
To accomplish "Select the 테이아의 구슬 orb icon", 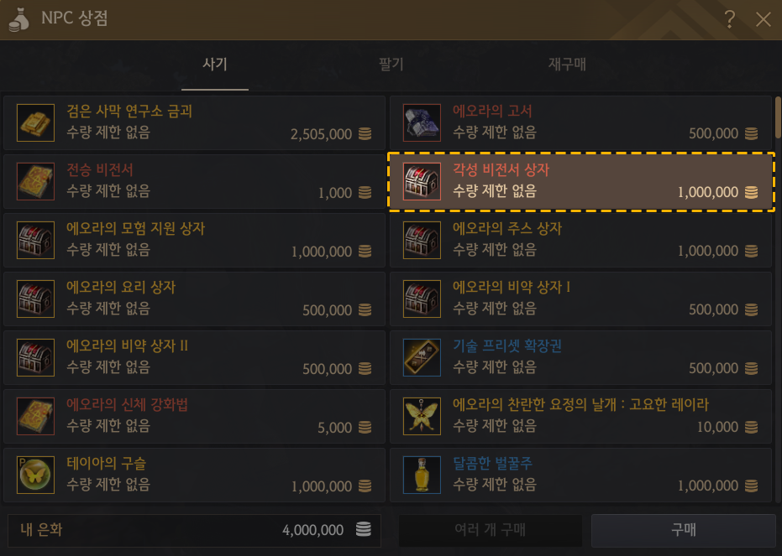I will pos(35,475).
